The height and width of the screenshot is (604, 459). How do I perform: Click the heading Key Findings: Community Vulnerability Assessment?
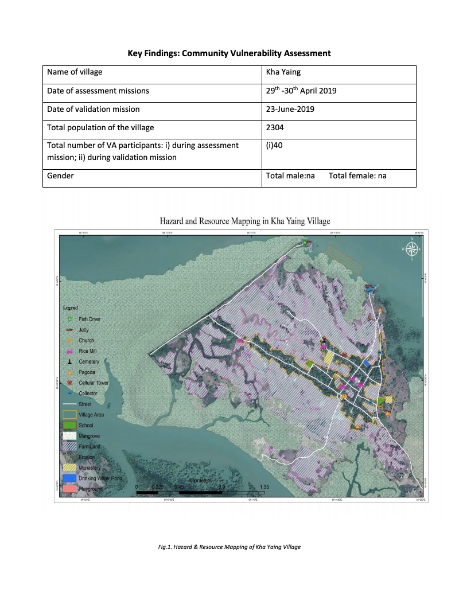(x=229, y=53)
